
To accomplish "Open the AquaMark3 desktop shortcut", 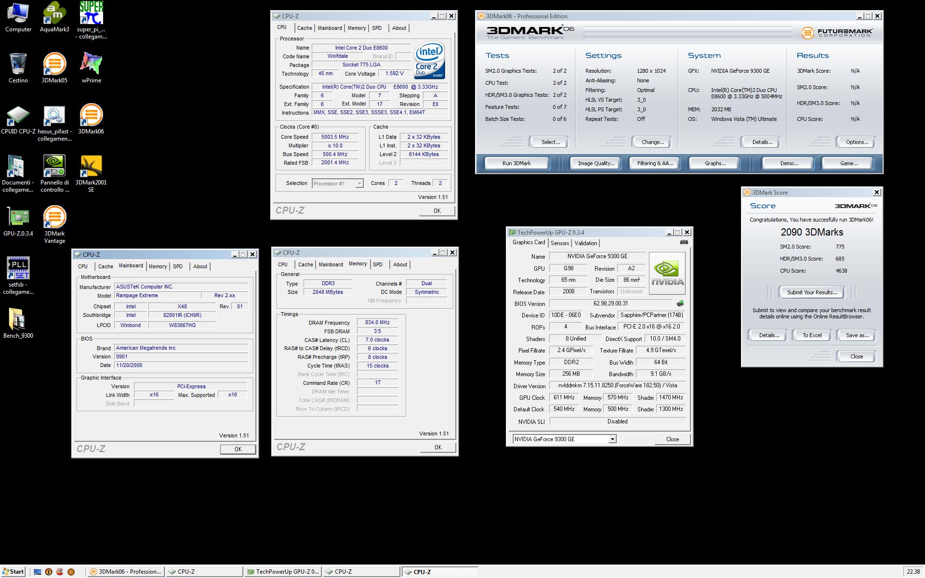I will (54, 17).
